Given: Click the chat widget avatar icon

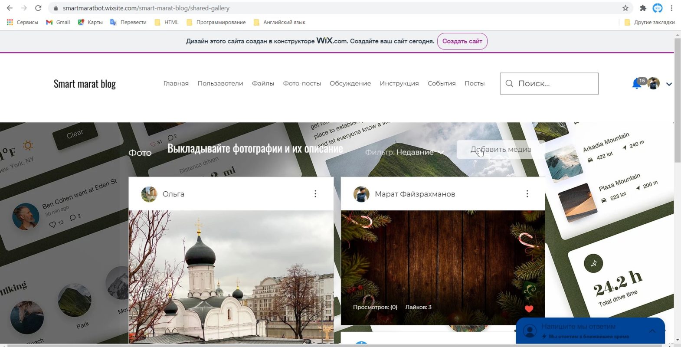Looking at the screenshot, I should click(530, 331).
